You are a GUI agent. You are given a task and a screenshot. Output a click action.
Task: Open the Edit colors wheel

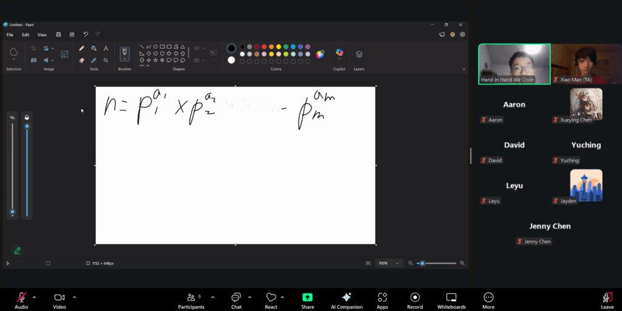coord(320,54)
